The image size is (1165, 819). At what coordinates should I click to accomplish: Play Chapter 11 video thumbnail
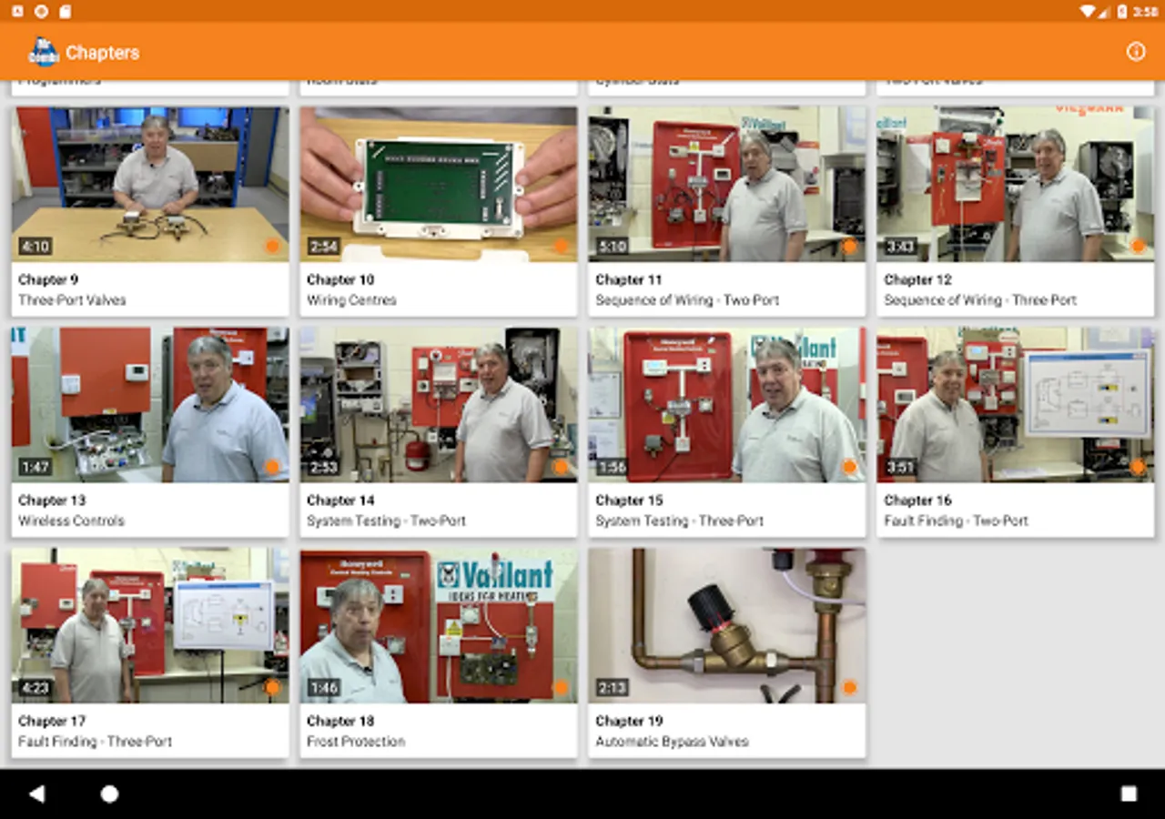[727, 185]
